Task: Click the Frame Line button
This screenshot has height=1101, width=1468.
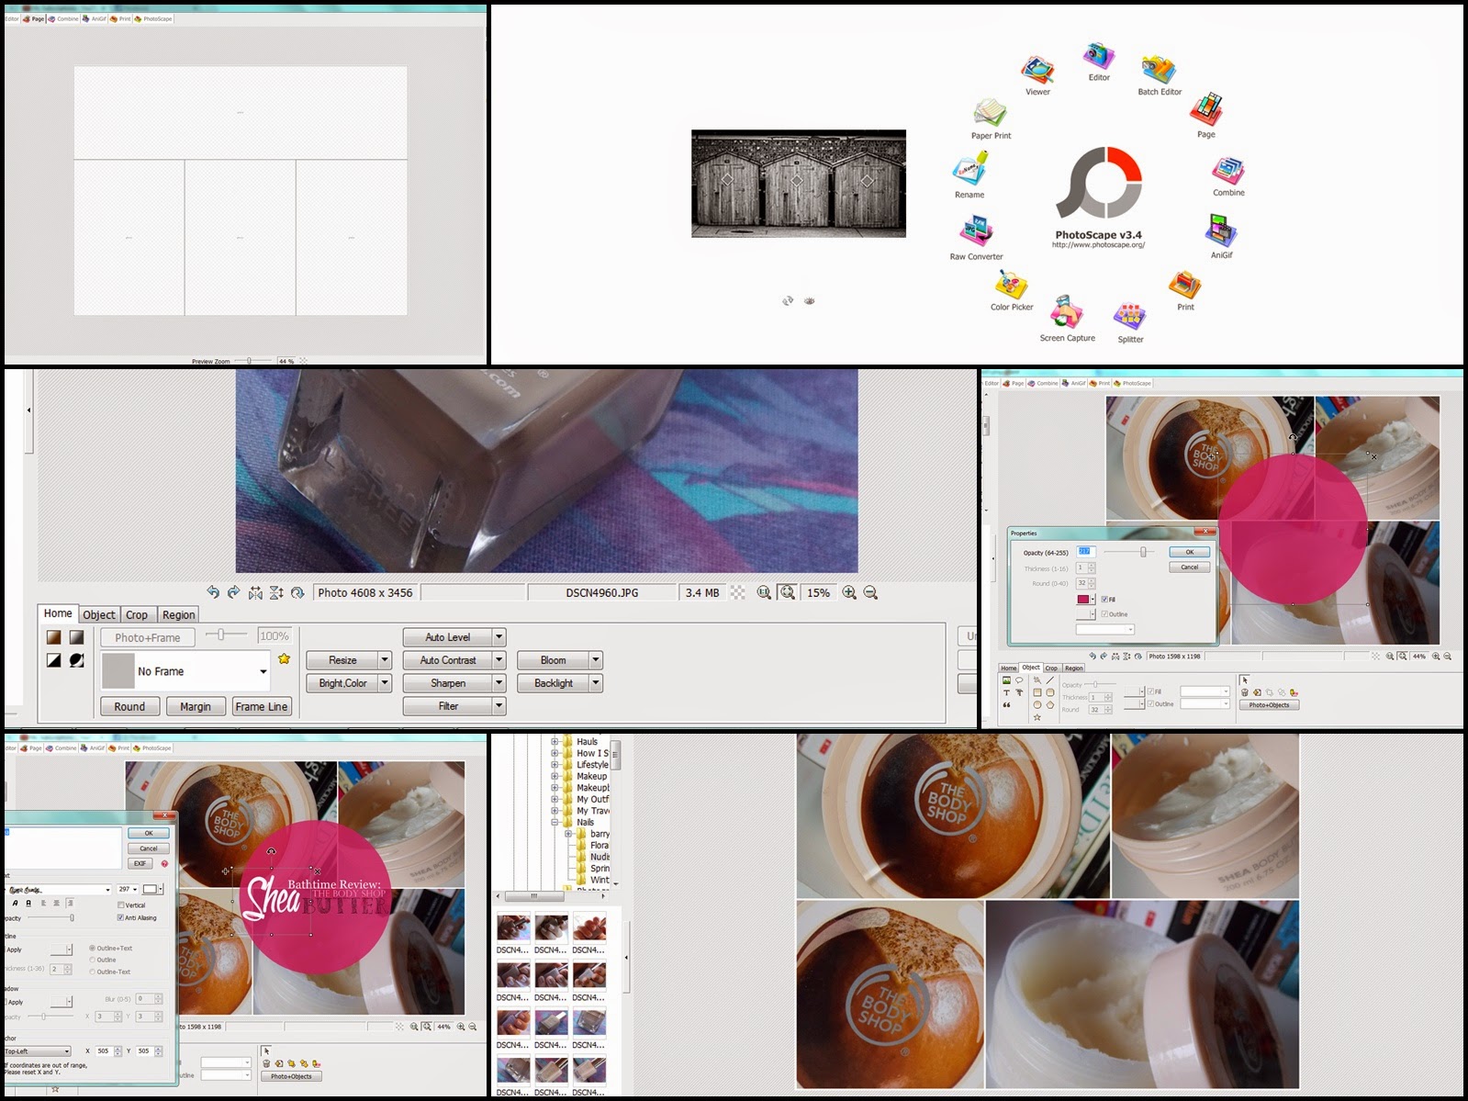Action: click(x=262, y=706)
